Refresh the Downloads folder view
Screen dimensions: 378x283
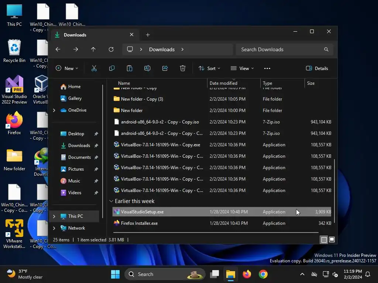(x=111, y=49)
